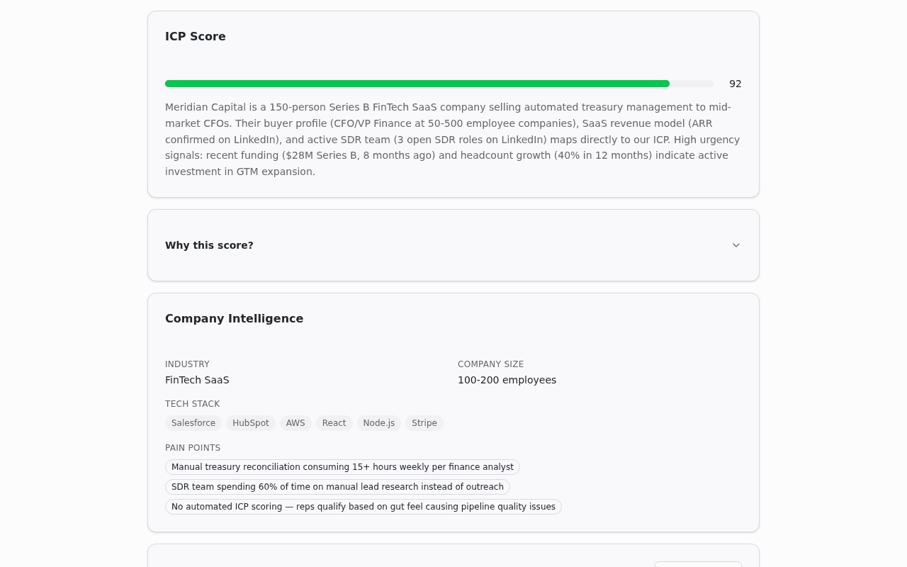Select the React technology chip
Image resolution: width=907 pixels, height=567 pixels.
[334, 422]
